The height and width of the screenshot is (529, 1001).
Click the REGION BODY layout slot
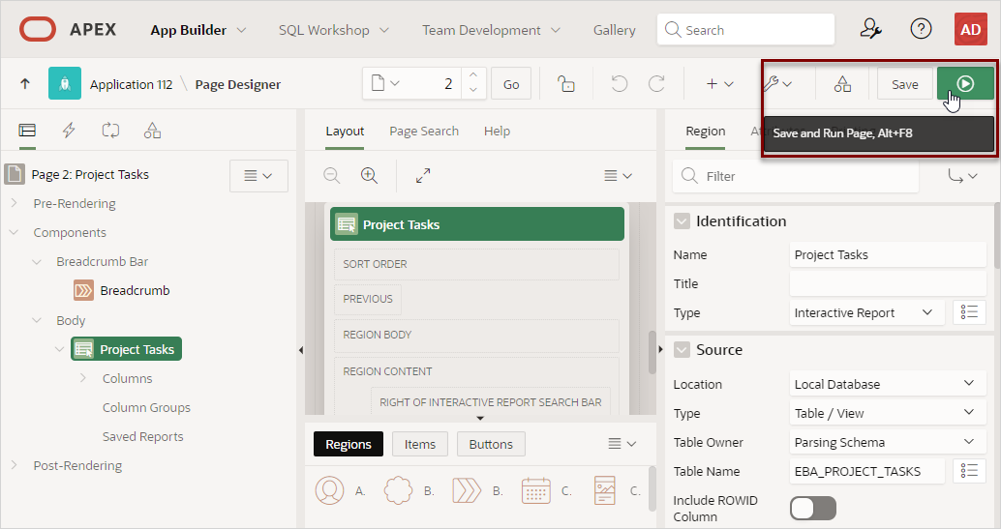[476, 335]
